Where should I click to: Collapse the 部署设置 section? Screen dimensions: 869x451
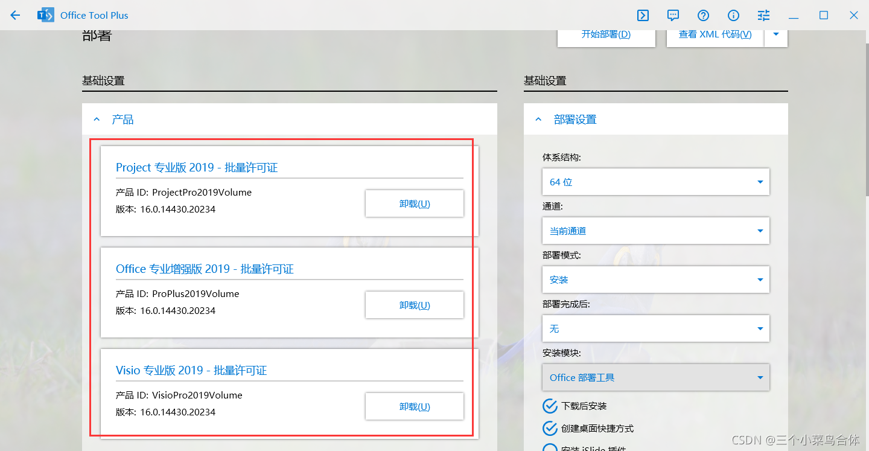(538, 119)
